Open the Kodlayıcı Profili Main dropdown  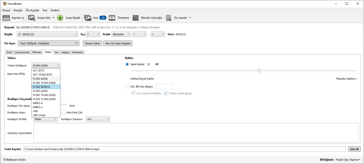[45, 119]
